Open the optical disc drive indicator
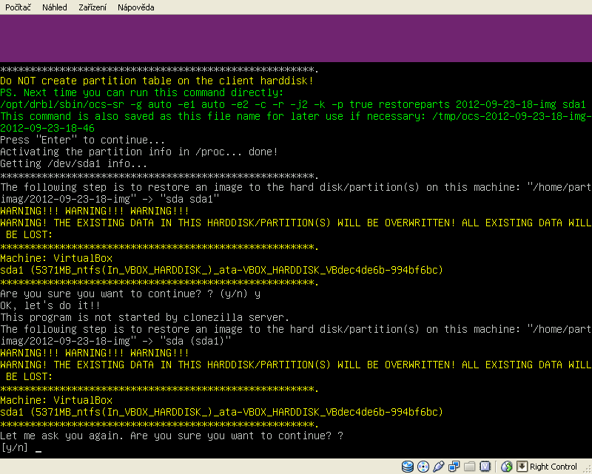The height and width of the screenshot is (474, 592). [x=423, y=467]
